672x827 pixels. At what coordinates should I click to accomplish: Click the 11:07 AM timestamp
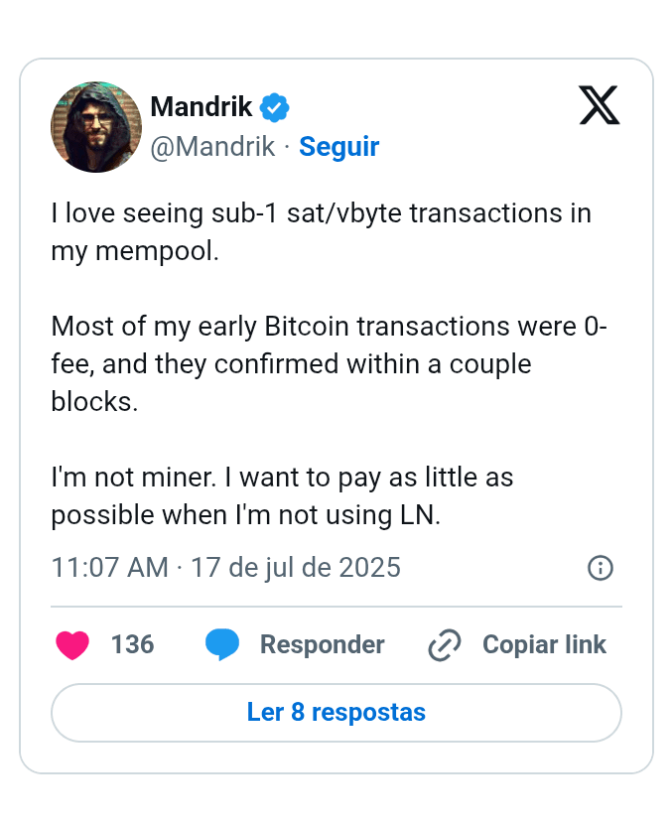point(110,568)
